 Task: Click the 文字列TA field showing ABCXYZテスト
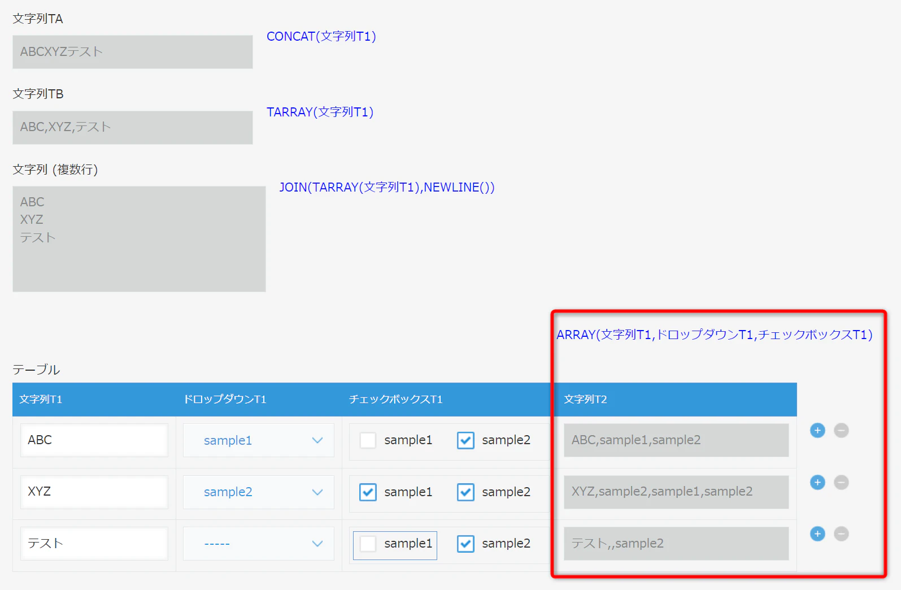click(x=133, y=52)
